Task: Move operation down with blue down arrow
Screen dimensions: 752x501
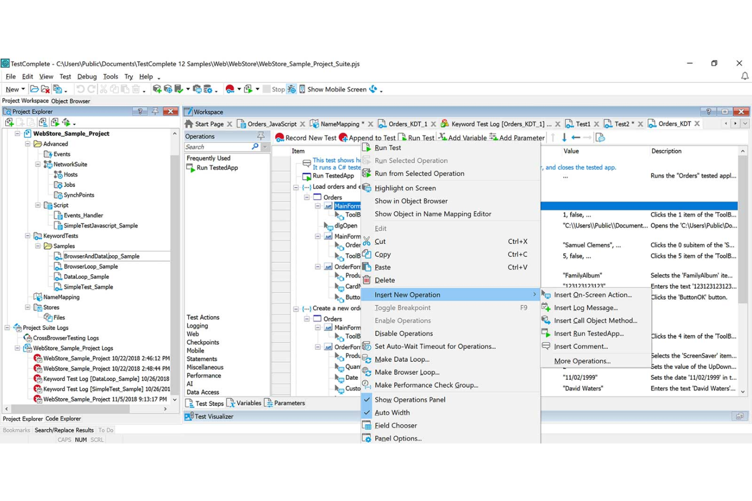Action: 564,138
